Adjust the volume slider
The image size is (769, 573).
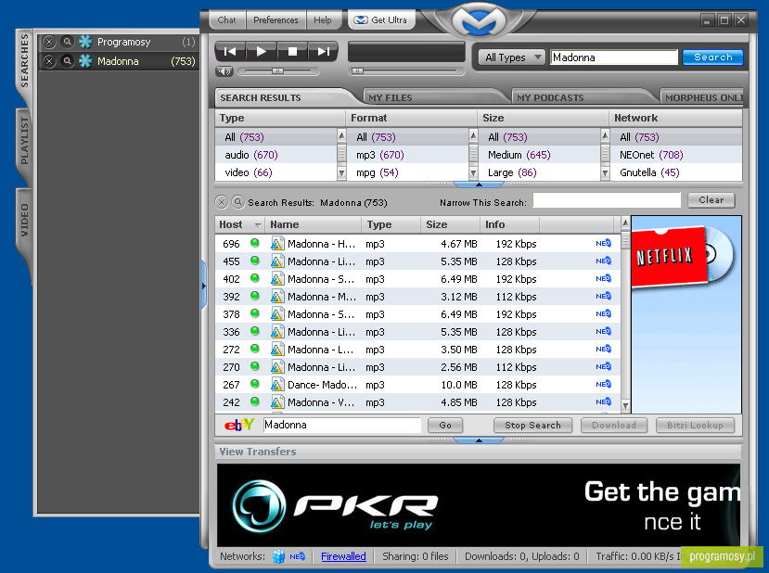coord(277,71)
